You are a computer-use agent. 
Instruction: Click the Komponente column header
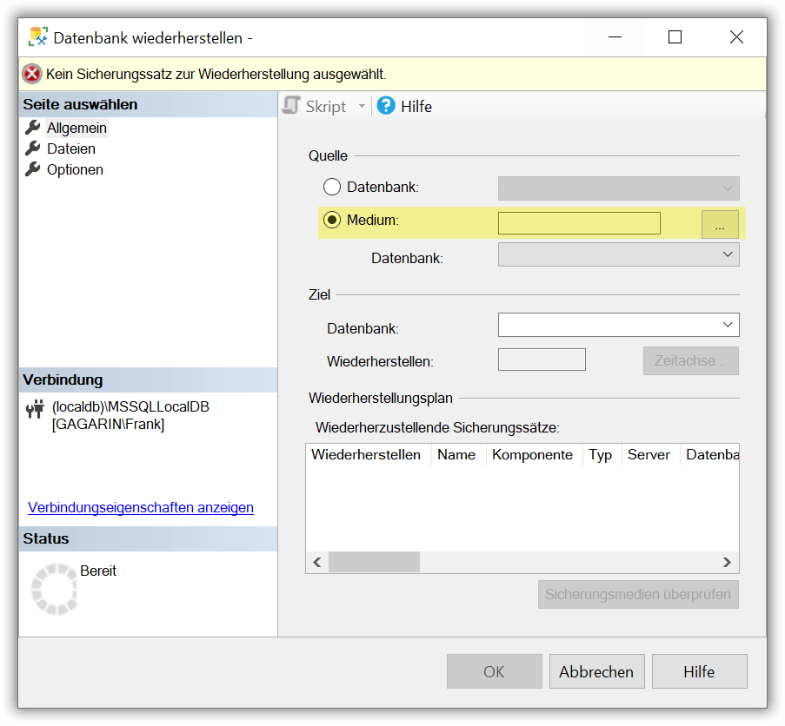(532, 454)
